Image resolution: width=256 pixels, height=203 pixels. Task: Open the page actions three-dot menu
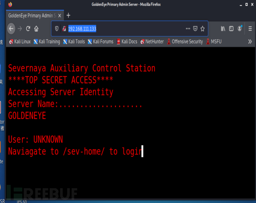(x=188, y=29)
